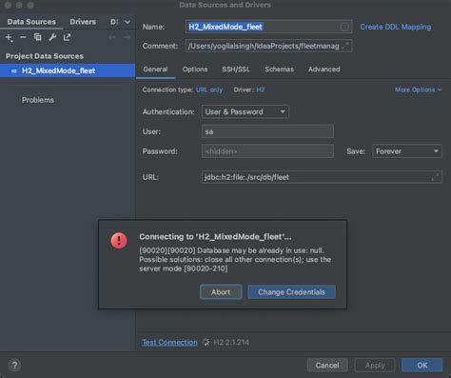Click Test Connection link
The width and height of the screenshot is (451, 378).
tap(169, 342)
